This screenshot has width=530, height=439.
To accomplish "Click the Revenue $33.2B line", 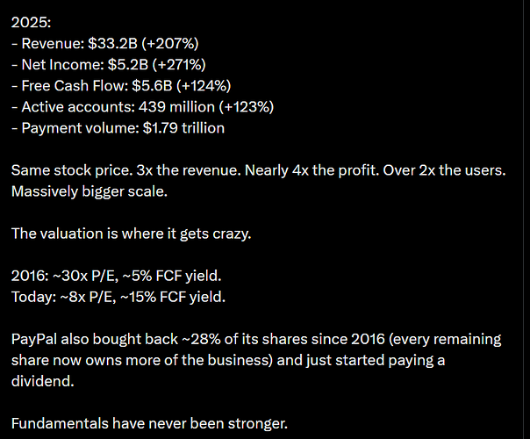I will pos(105,44).
